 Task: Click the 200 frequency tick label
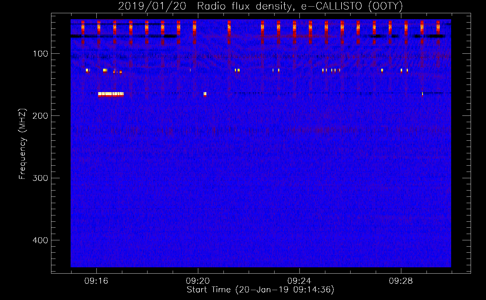click(x=40, y=116)
